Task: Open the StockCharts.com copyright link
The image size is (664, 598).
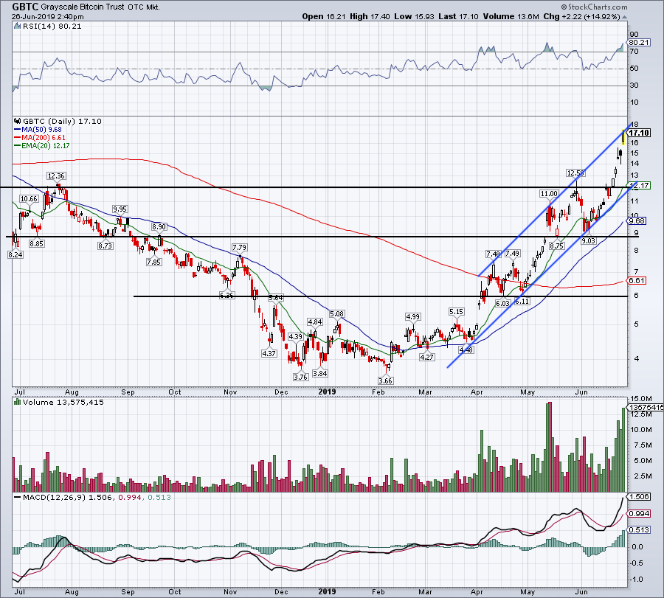Action: click(594, 7)
